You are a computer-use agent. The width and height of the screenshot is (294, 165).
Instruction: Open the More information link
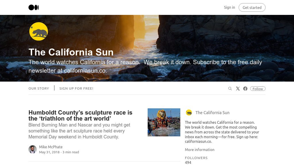pyautogui.click(x=200, y=150)
